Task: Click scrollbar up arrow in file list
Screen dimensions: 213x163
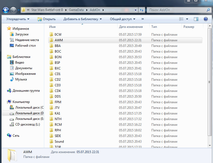Action: coord(210,26)
